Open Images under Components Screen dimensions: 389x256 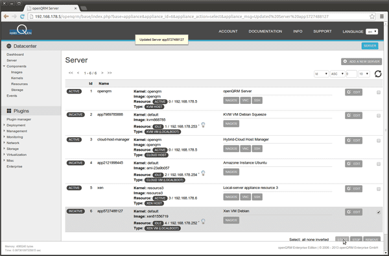[x=17, y=72]
